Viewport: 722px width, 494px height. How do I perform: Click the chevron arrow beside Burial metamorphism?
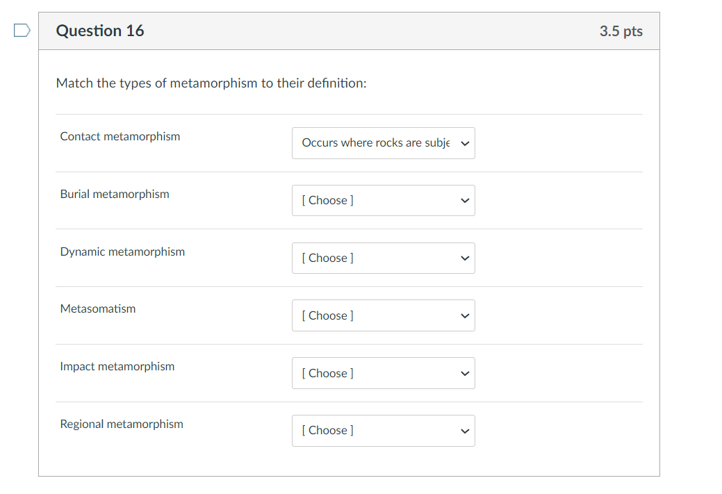click(x=465, y=201)
